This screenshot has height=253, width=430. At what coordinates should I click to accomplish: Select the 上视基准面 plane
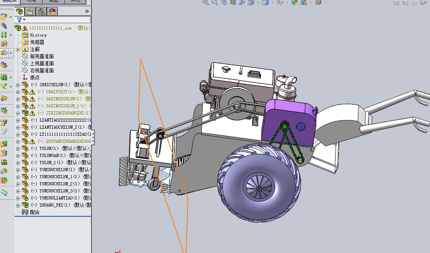point(42,64)
